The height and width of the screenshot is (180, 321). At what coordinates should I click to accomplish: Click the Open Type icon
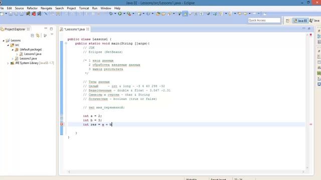(158, 13)
